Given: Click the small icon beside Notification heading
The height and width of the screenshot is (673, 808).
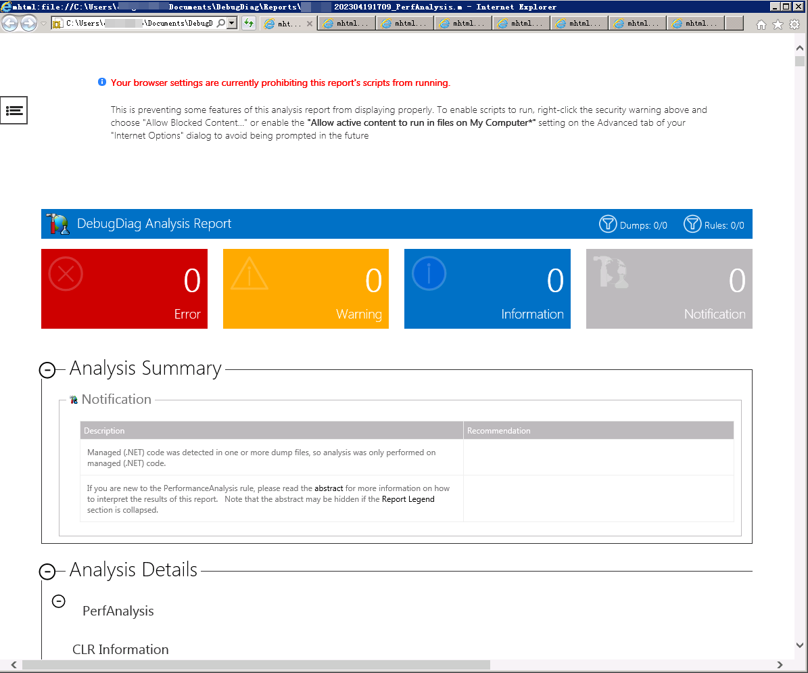Looking at the screenshot, I should click(x=74, y=400).
